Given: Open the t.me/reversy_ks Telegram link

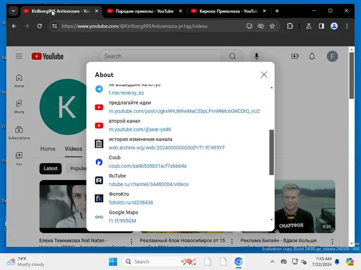Looking at the screenshot, I should 126,93.
